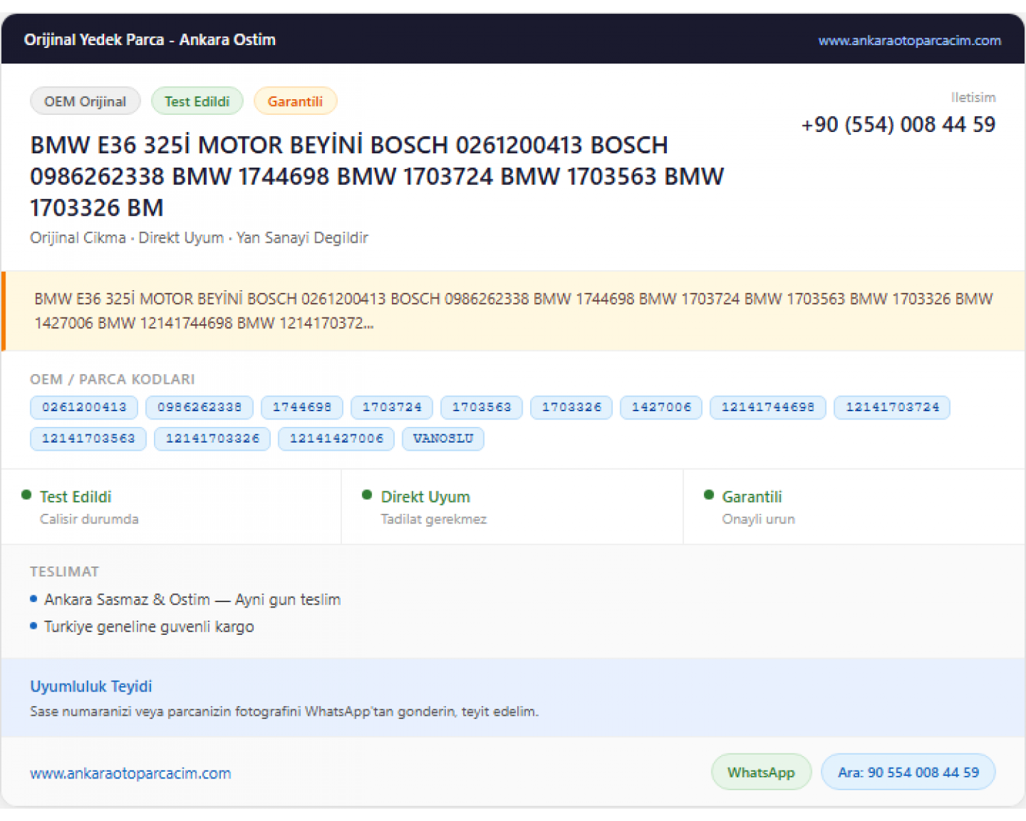Select the OEM Orijinal badge
This screenshot has width=1026, height=821.
pos(85,101)
